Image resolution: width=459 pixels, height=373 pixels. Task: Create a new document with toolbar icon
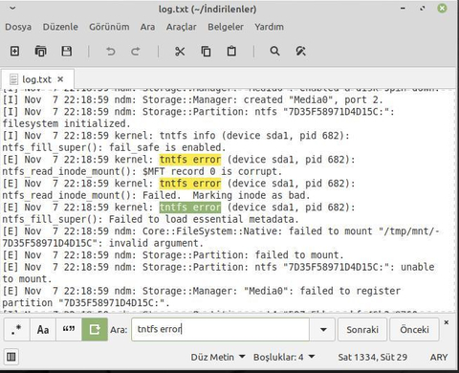pyautogui.click(x=14, y=51)
